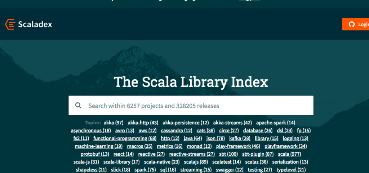Pick the sql (16) topic
Image resolution: width=369 pixels, height=173 pixels.
coord(168,169)
